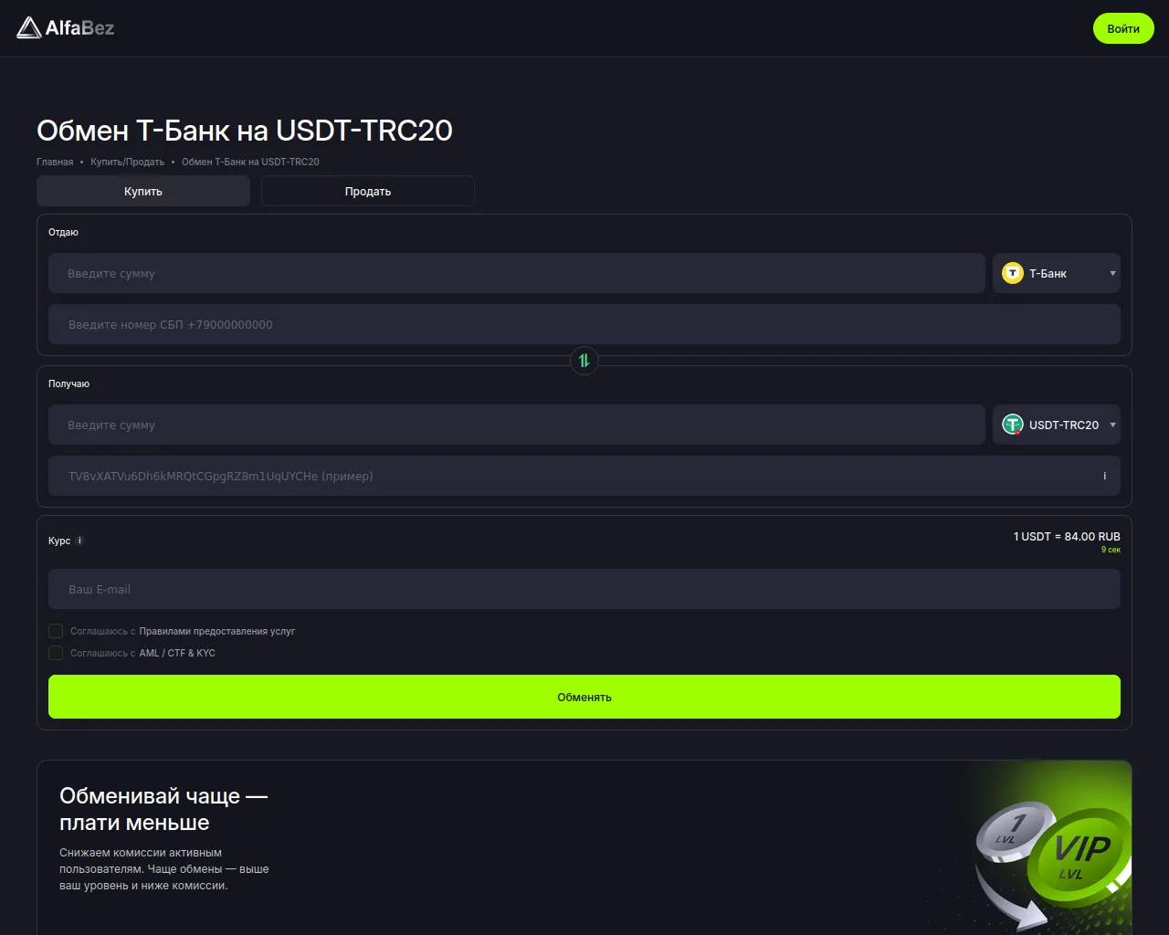
Task: Switch to the Продать tab
Action: (x=368, y=191)
